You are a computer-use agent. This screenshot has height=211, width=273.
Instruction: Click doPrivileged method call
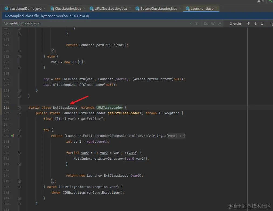tap(155, 136)
